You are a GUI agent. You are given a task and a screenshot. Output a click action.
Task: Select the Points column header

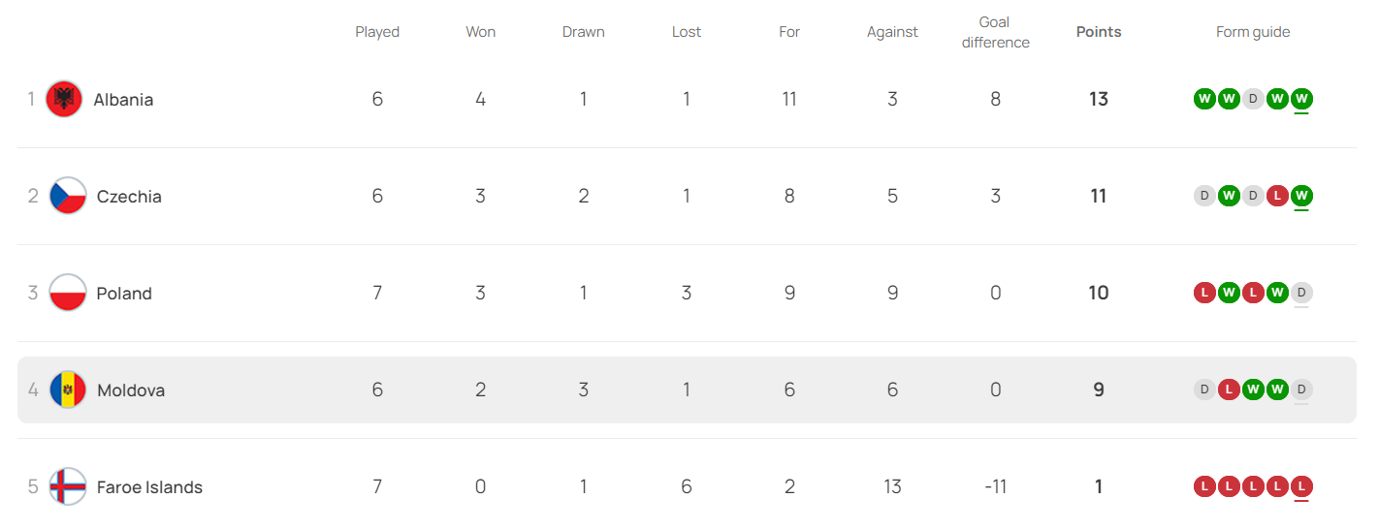[1098, 32]
